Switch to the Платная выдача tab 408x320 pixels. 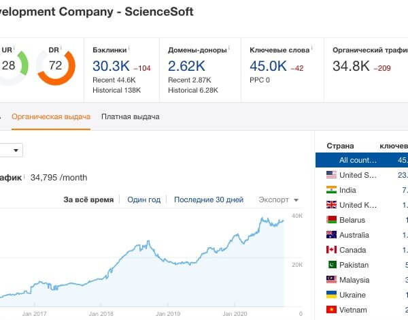[x=130, y=116]
